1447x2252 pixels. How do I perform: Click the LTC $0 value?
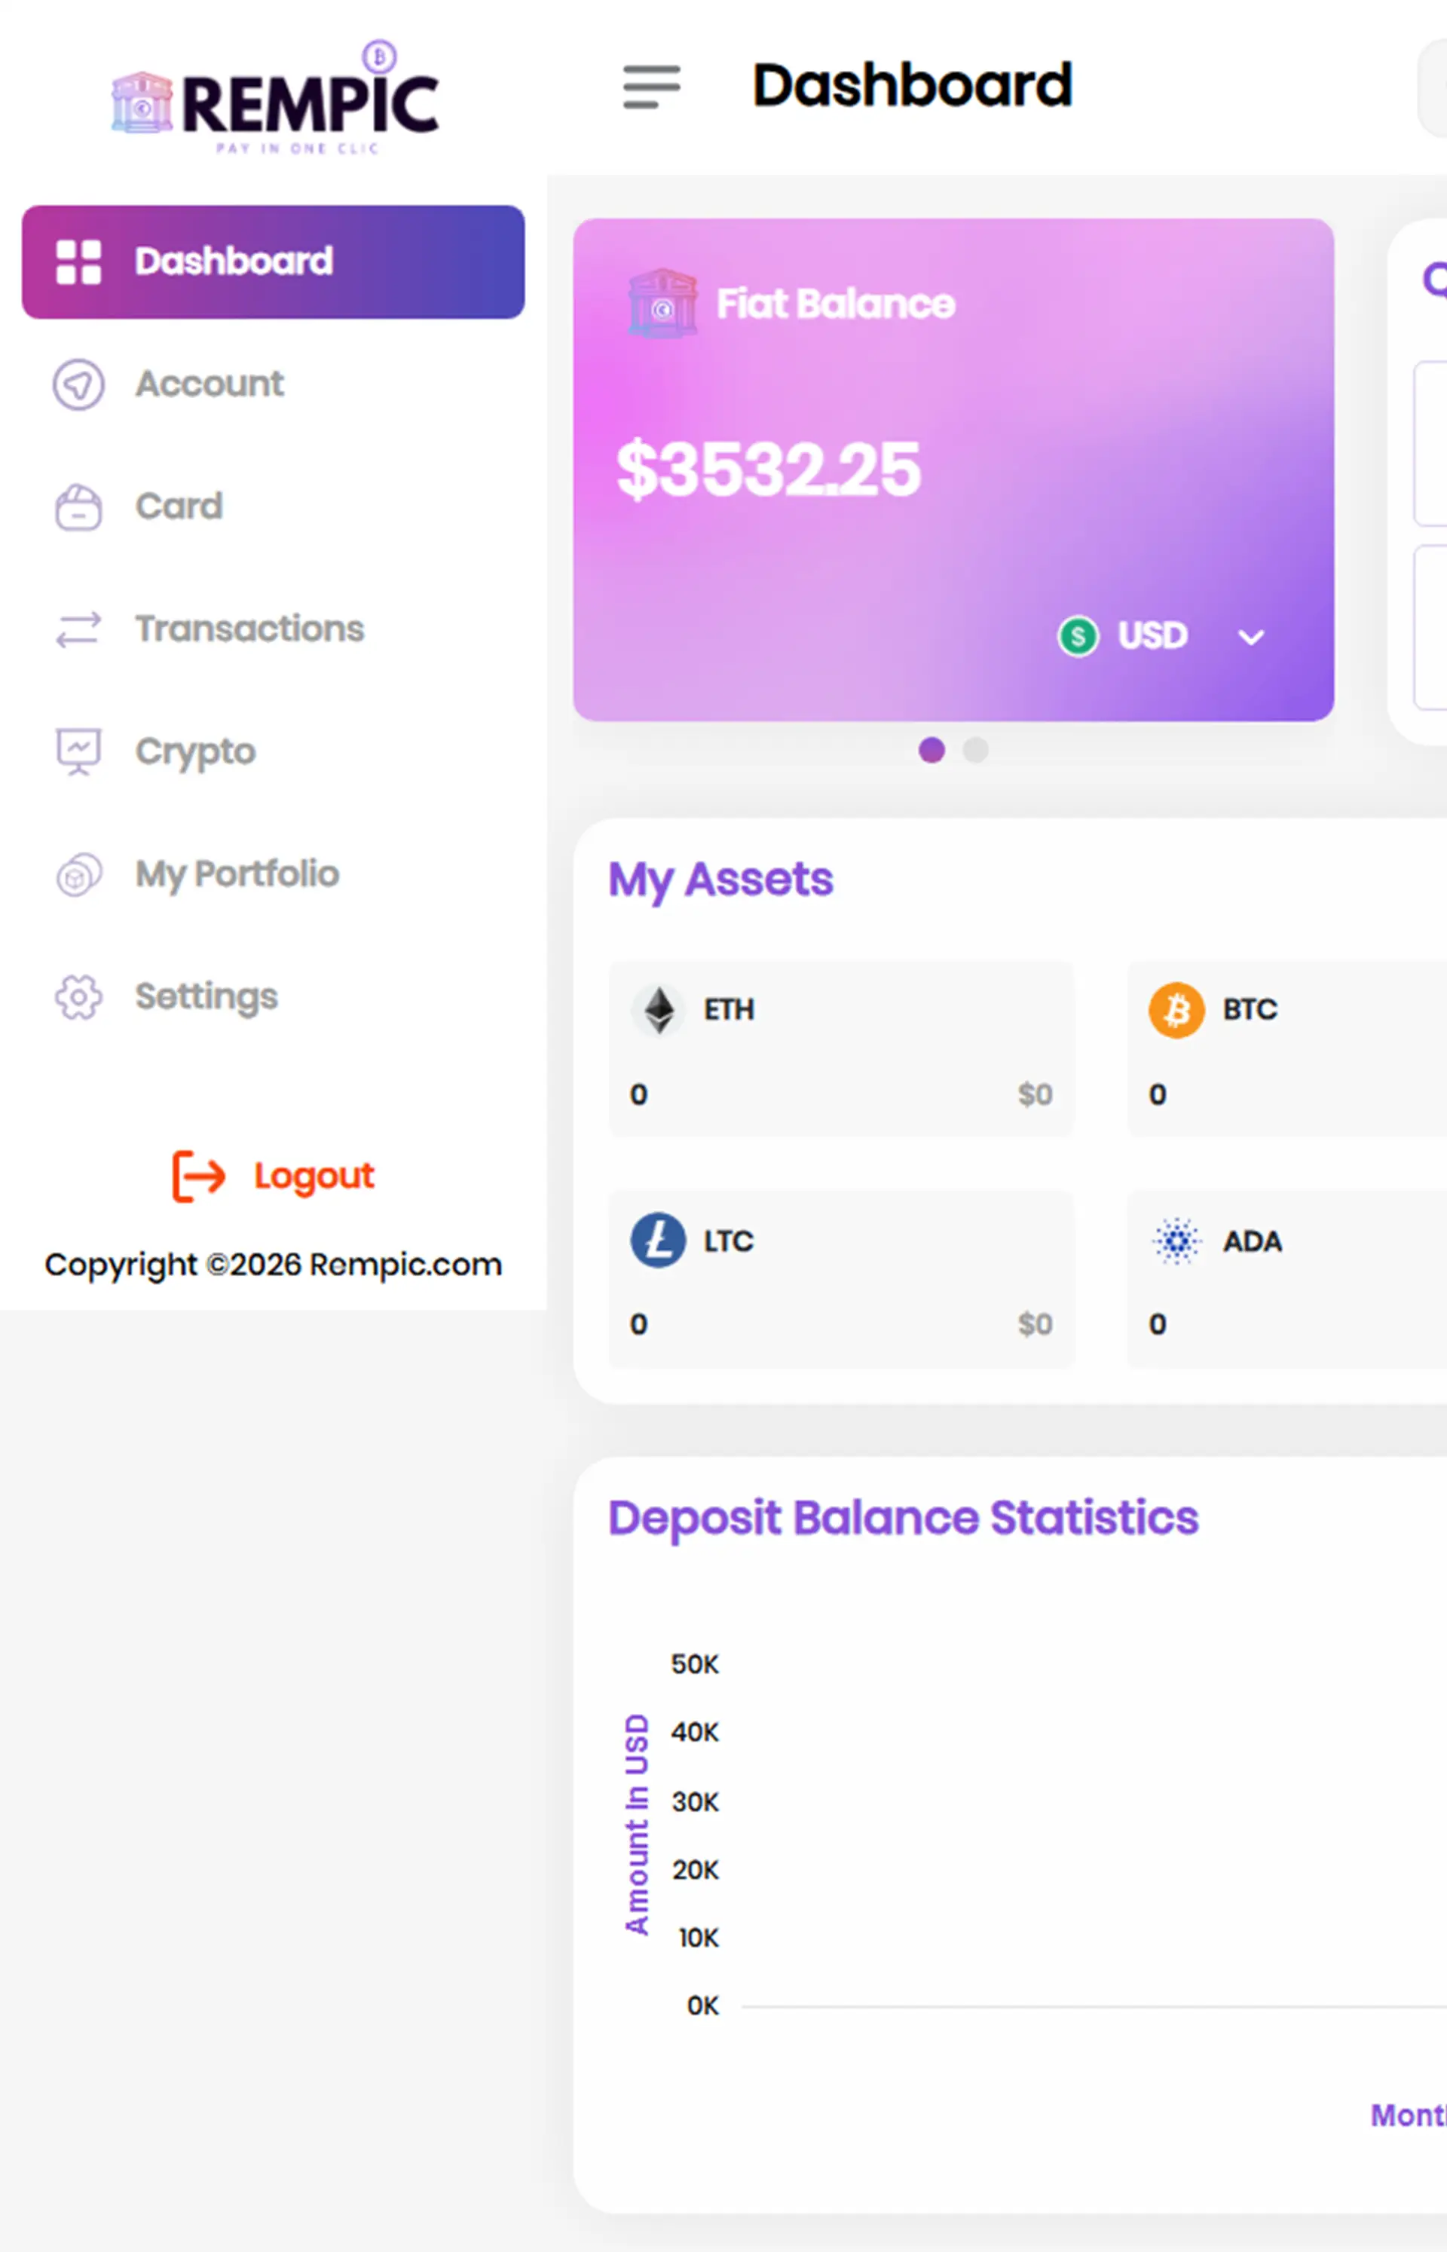pyautogui.click(x=1035, y=1325)
